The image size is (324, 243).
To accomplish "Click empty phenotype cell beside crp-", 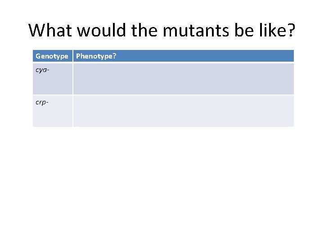I will tap(183, 111).
